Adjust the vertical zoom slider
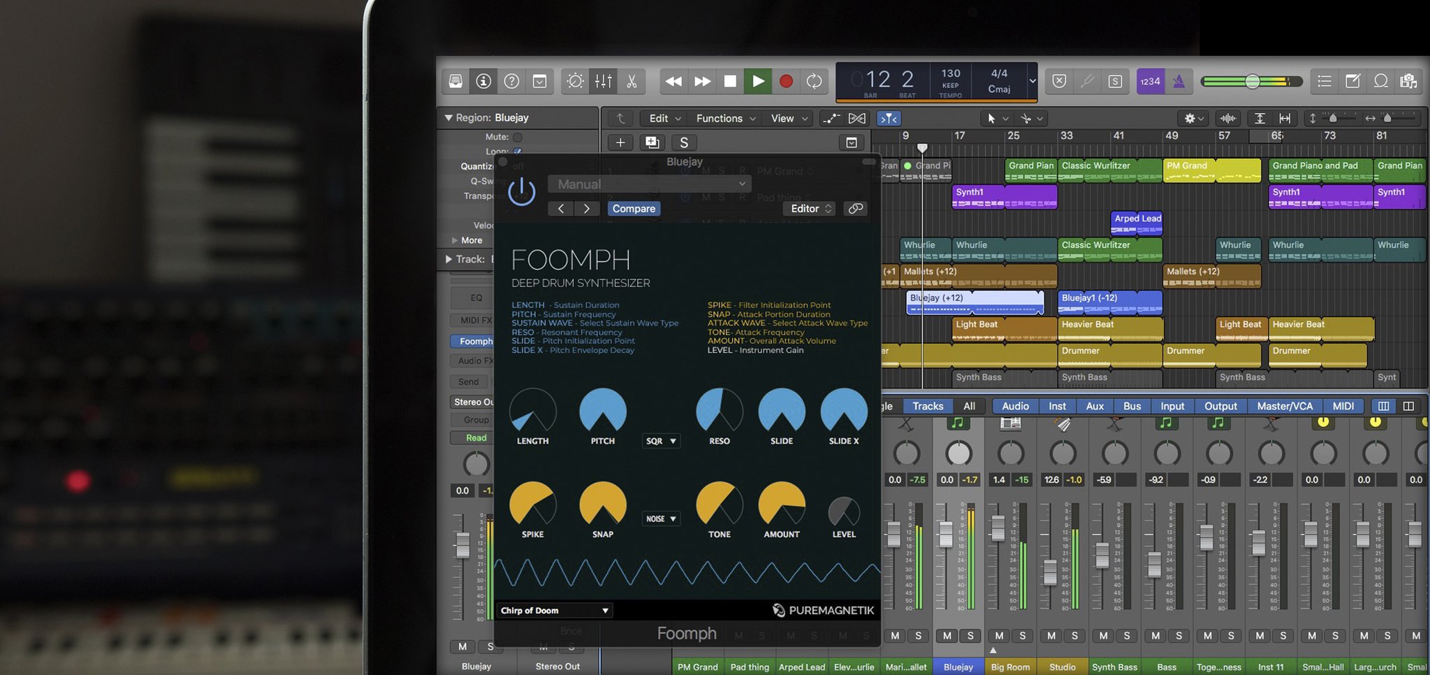The image size is (1430, 675). (1334, 118)
